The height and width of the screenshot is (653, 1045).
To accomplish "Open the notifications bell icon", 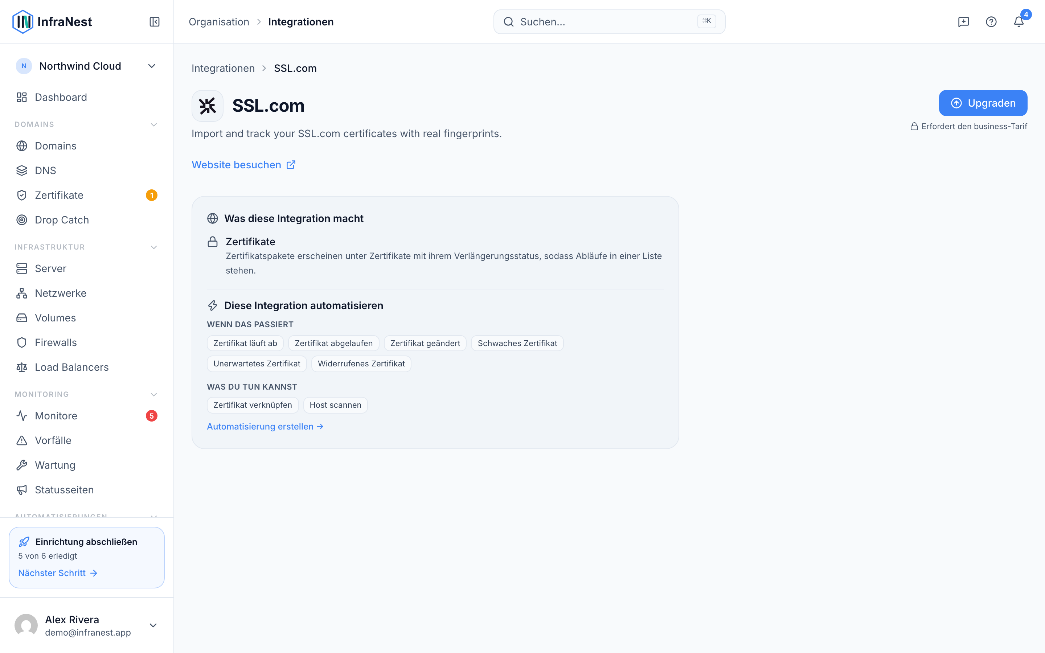I will click(1019, 22).
